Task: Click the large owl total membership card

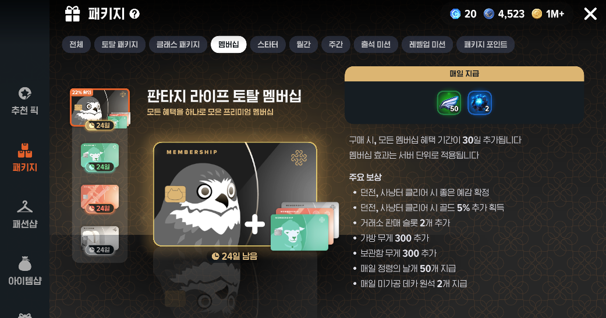Action: pyautogui.click(x=235, y=194)
